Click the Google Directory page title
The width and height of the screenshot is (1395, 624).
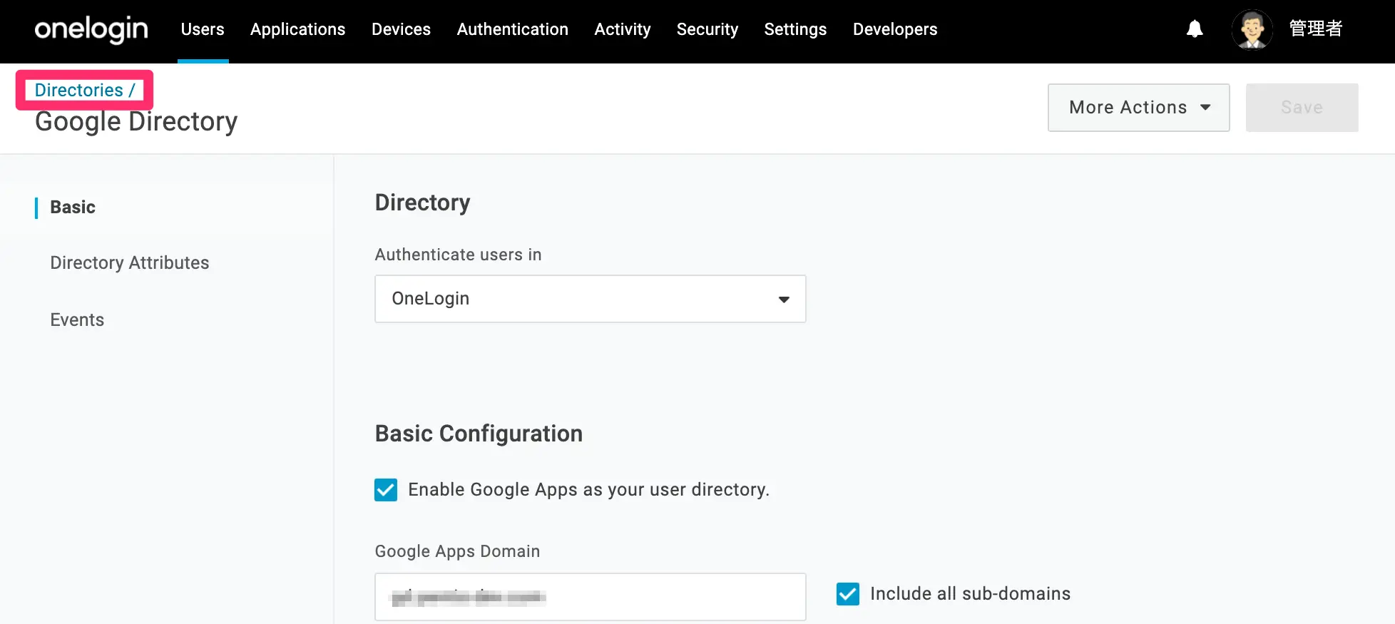coord(136,122)
